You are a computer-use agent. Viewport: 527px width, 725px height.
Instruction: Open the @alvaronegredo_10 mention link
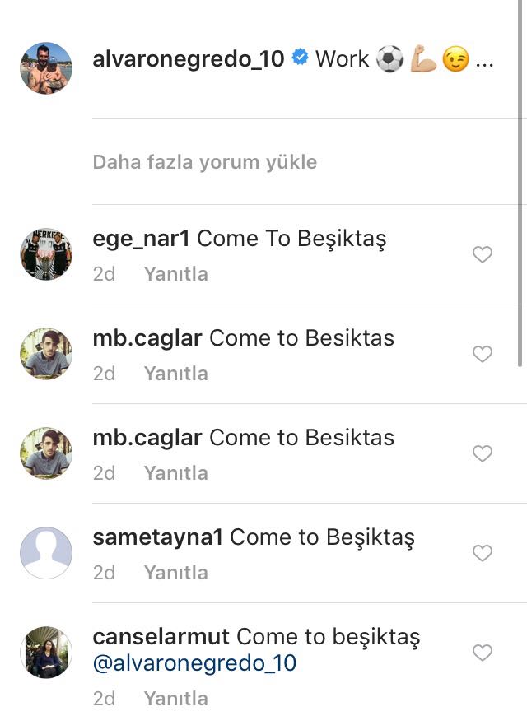[x=194, y=663]
